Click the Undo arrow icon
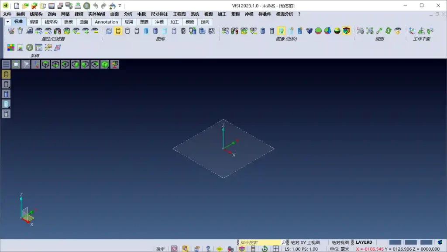 pyautogui.click(x=96, y=6)
